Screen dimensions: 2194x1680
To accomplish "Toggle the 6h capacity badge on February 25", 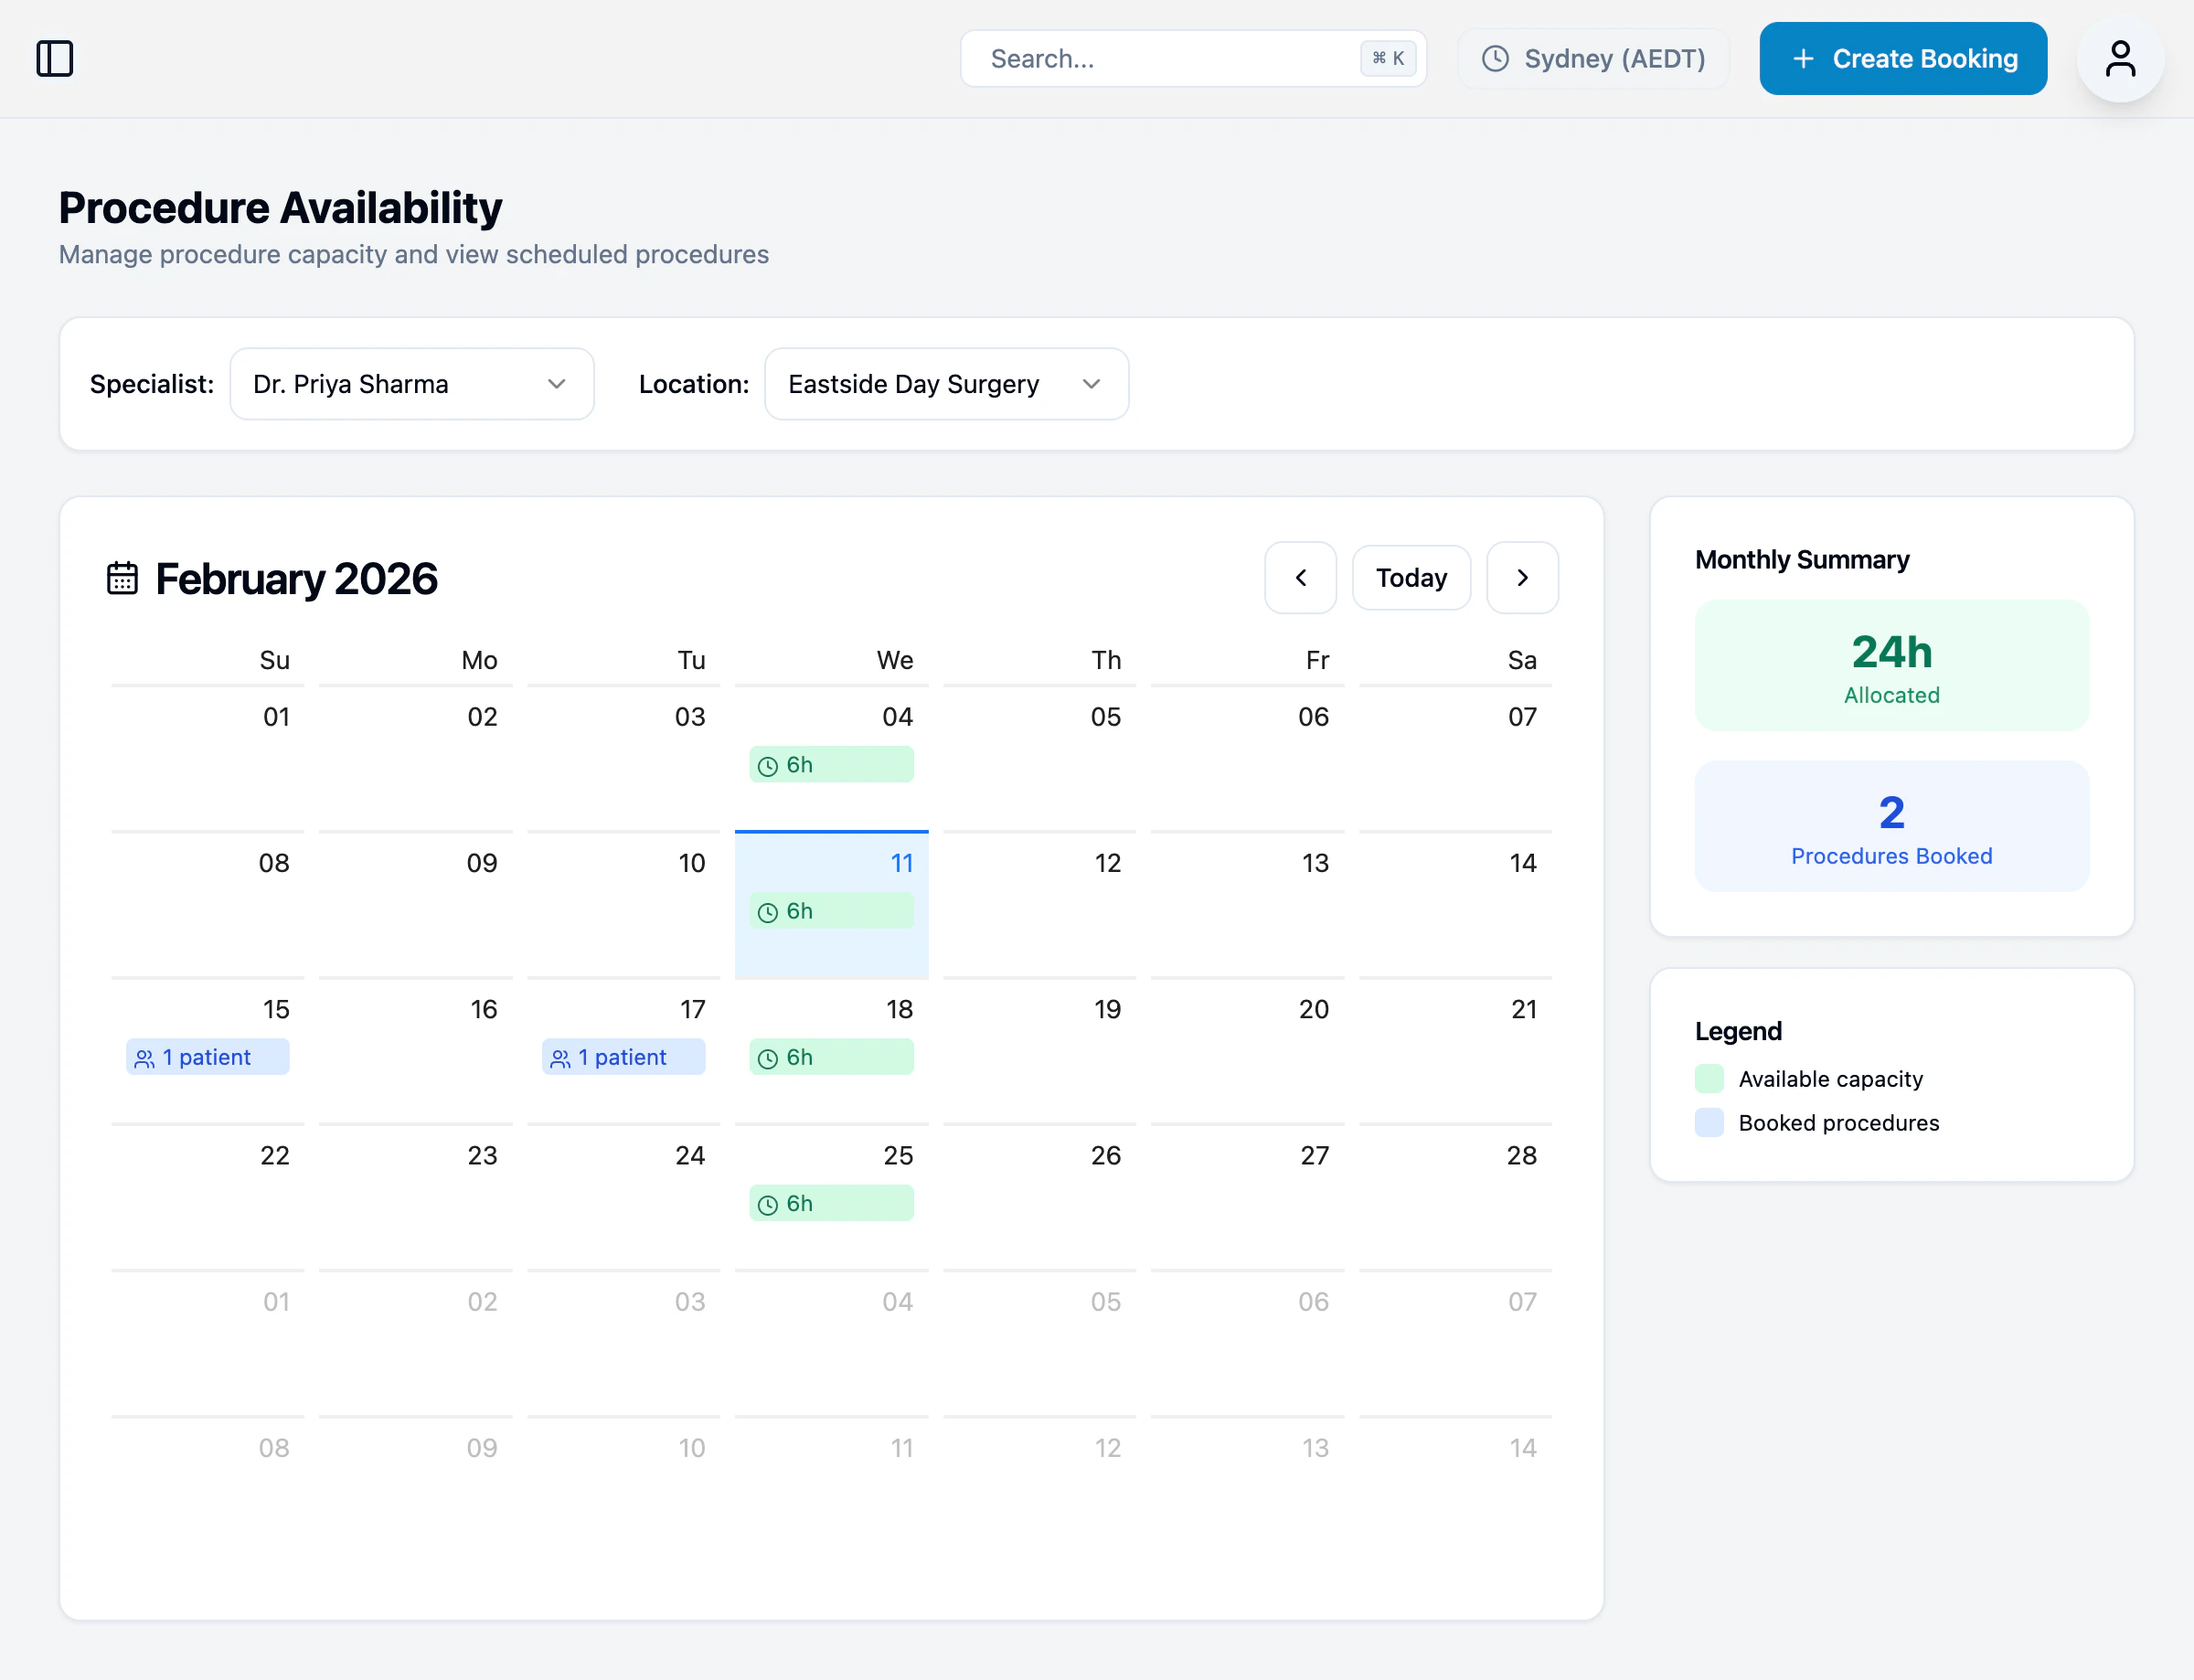I will coord(831,1203).
